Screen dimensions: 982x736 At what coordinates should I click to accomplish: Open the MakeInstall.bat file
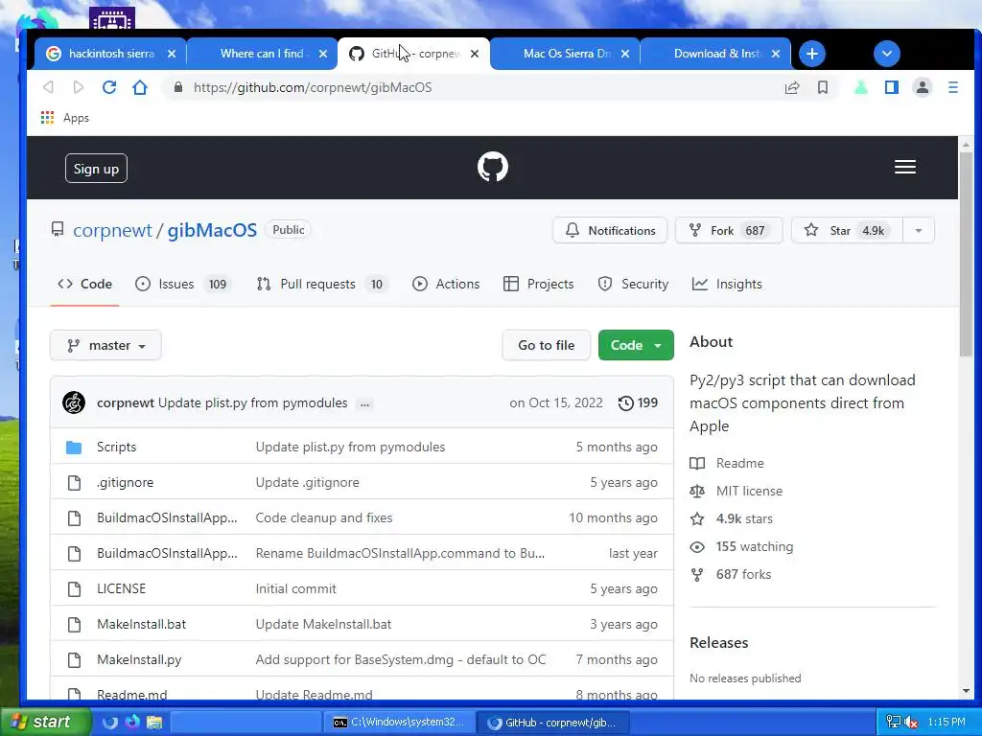click(142, 625)
